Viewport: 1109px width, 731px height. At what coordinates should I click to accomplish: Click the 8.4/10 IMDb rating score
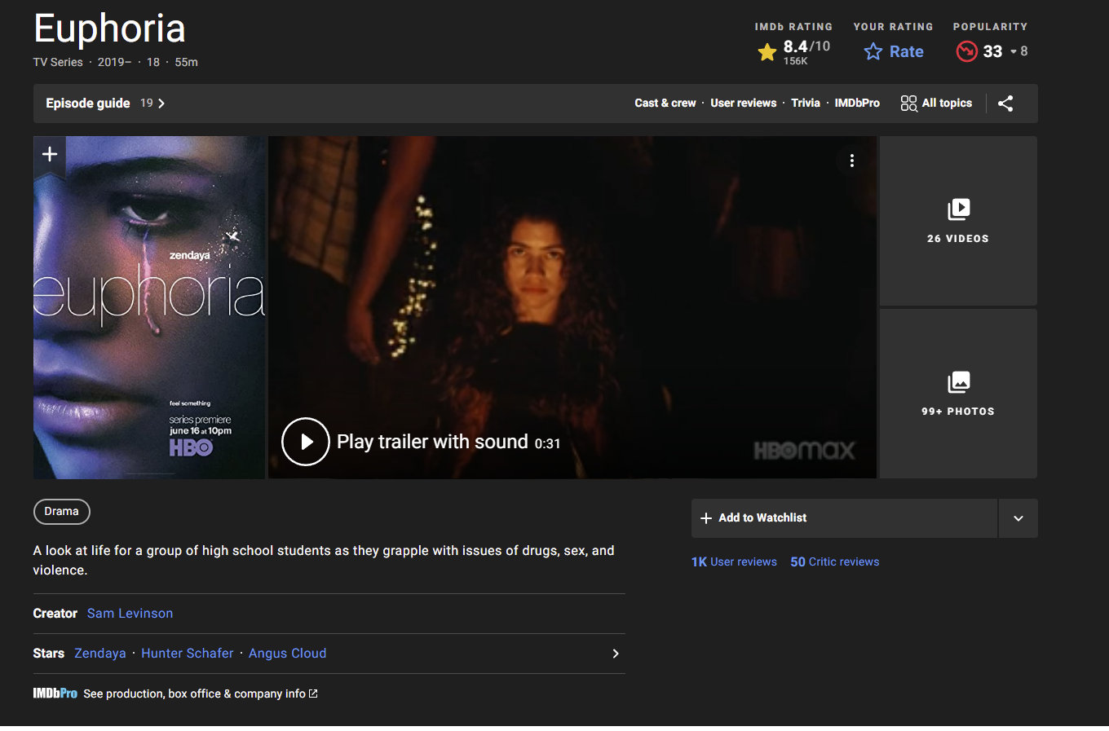(x=806, y=46)
